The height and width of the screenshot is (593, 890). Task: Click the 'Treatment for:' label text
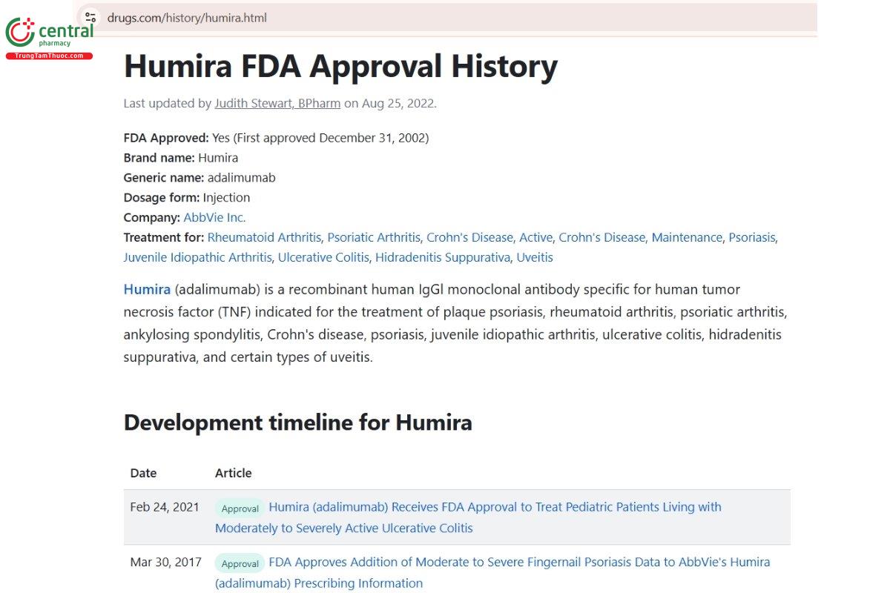pos(164,238)
